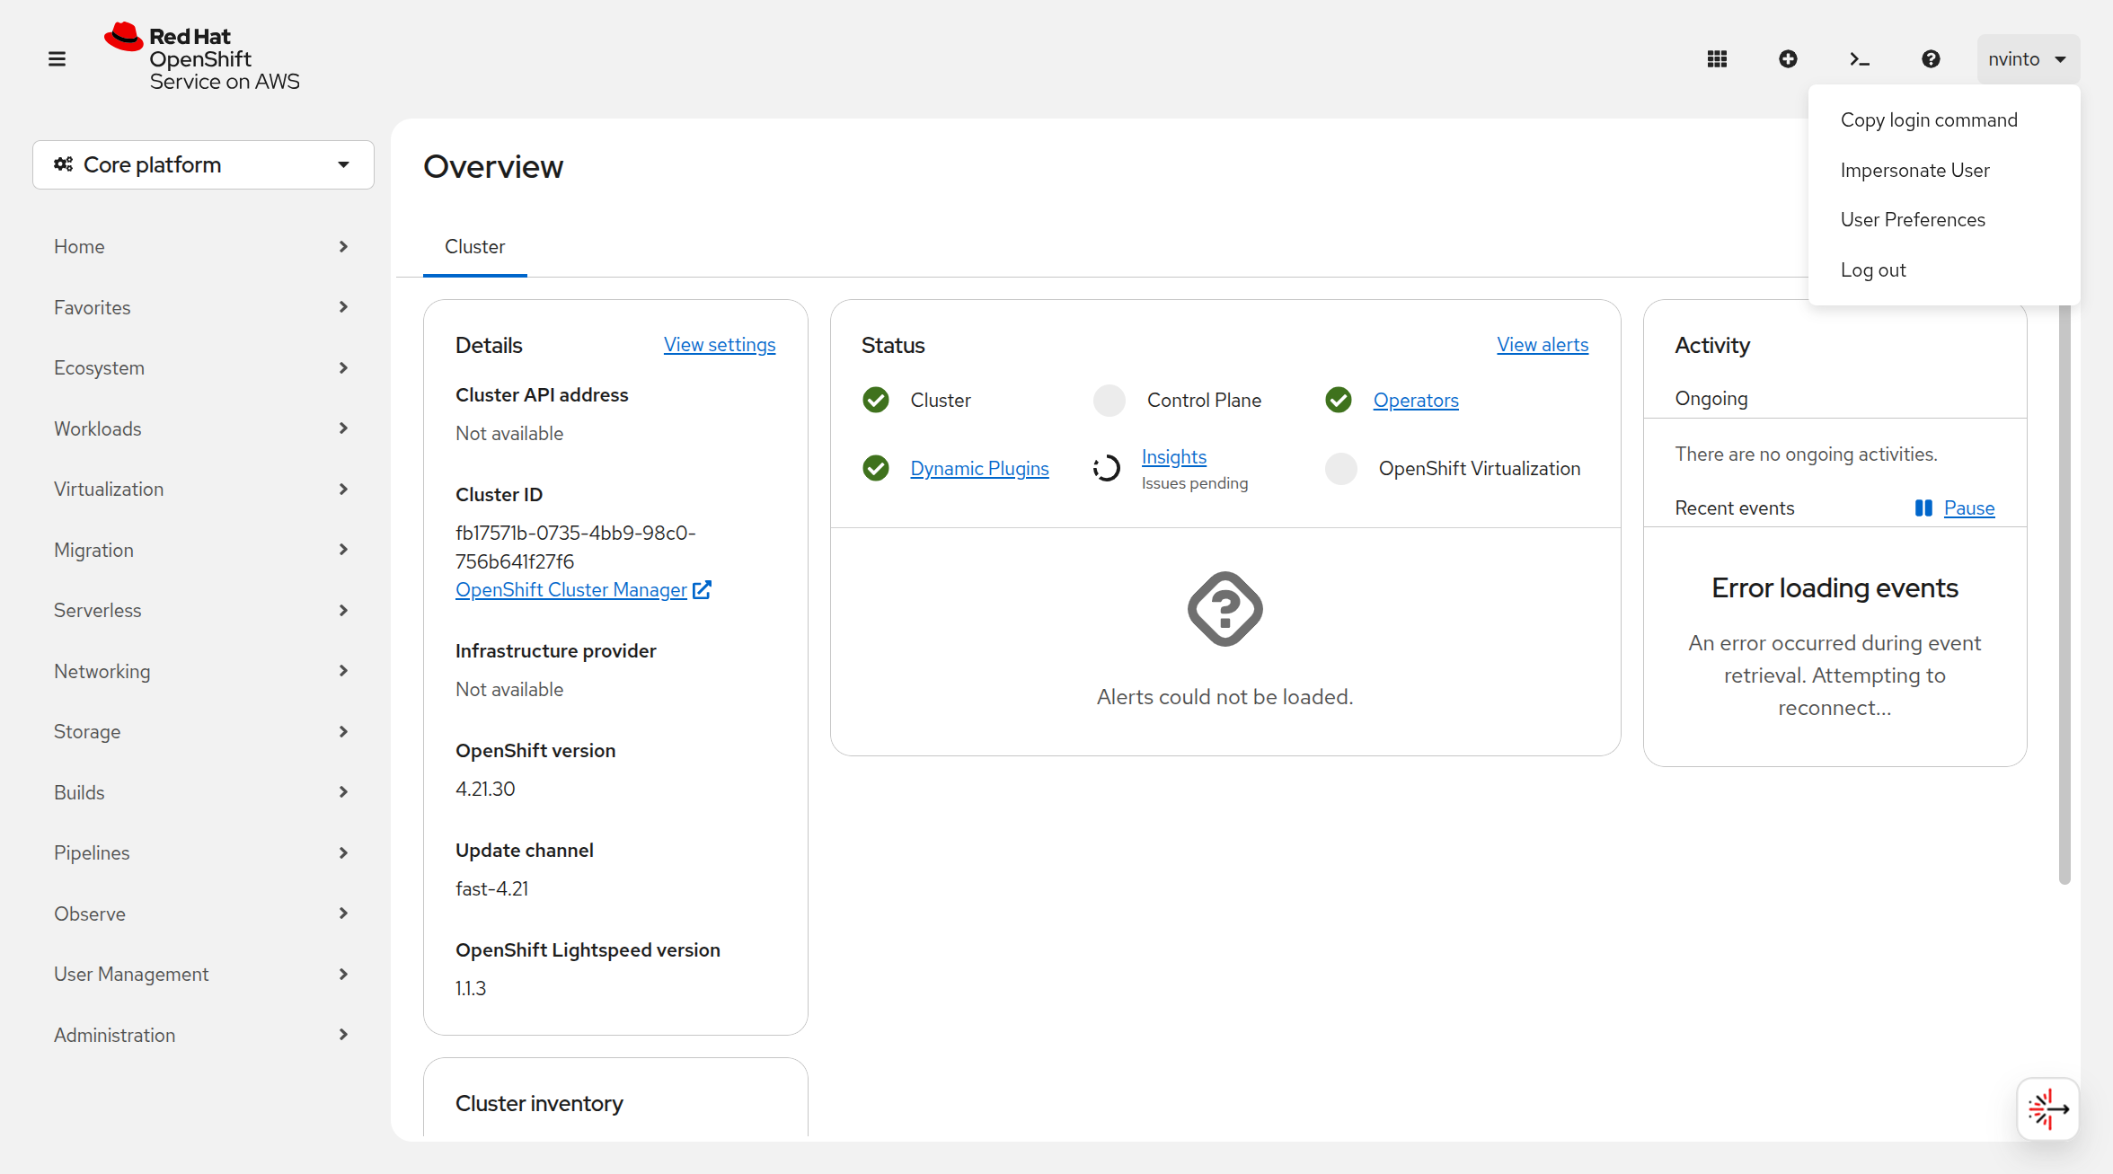The height and width of the screenshot is (1174, 2113).
Task: Click the Dynamic Plugins green check icon
Action: [876, 468]
